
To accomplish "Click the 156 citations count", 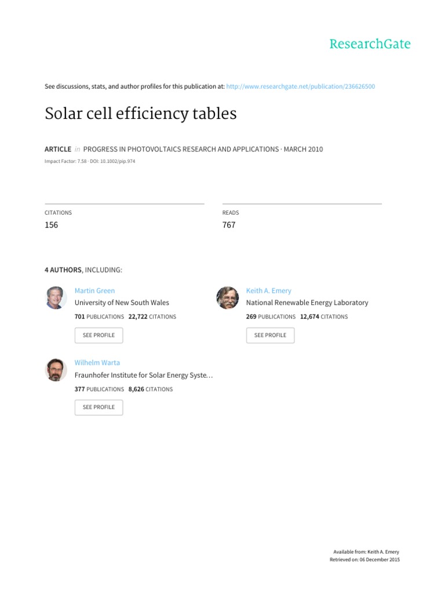I will pos(52,225).
